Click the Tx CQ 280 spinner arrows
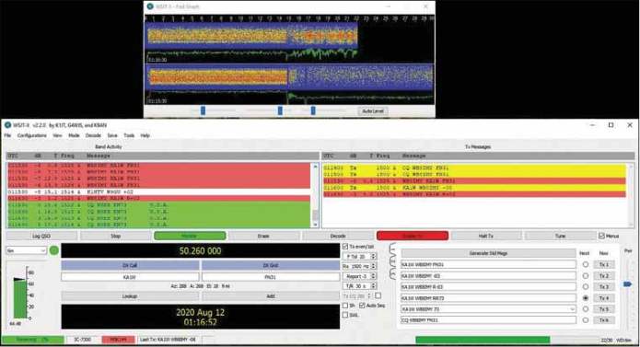640x347 pixels. [x=370, y=295]
